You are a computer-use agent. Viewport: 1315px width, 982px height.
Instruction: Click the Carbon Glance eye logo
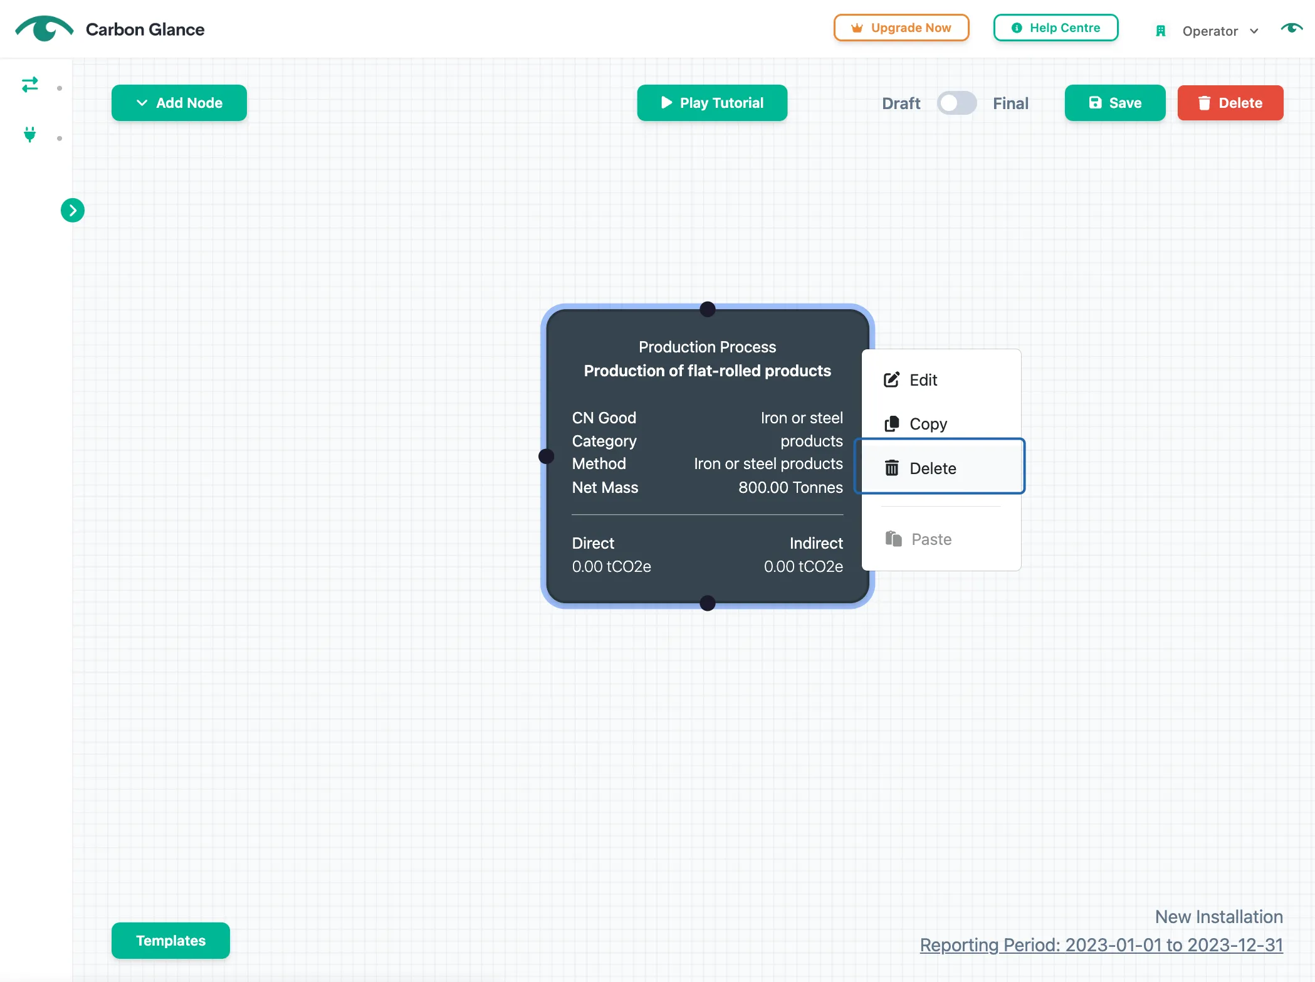pos(44,29)
